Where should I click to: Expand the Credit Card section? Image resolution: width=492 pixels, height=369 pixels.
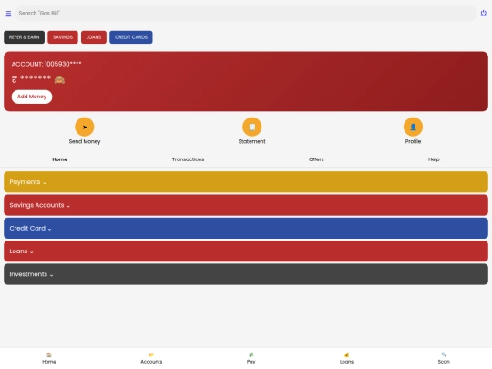(x=246, y=228)
